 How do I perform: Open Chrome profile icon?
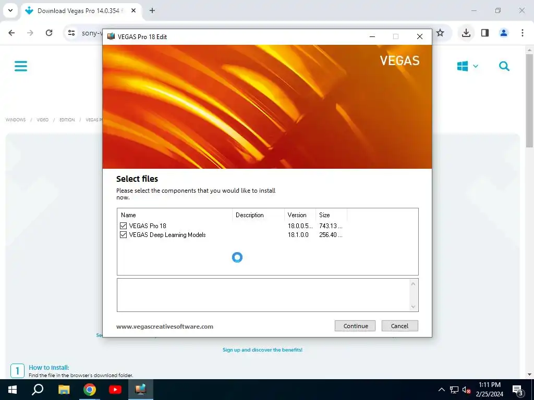(x=504, y=33)
